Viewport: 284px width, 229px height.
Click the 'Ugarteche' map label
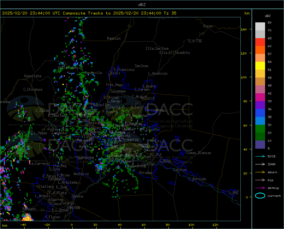click(85, 158)
